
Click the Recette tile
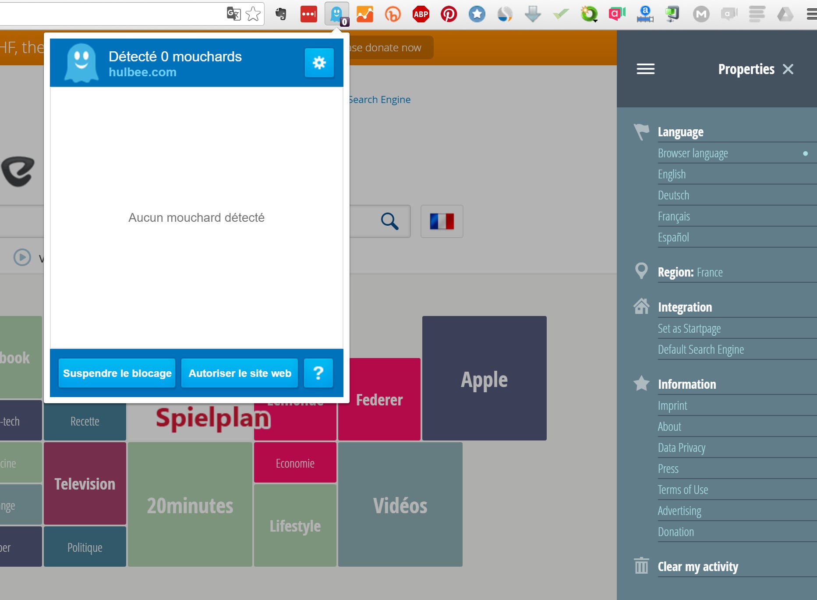[x=85, y=422]
